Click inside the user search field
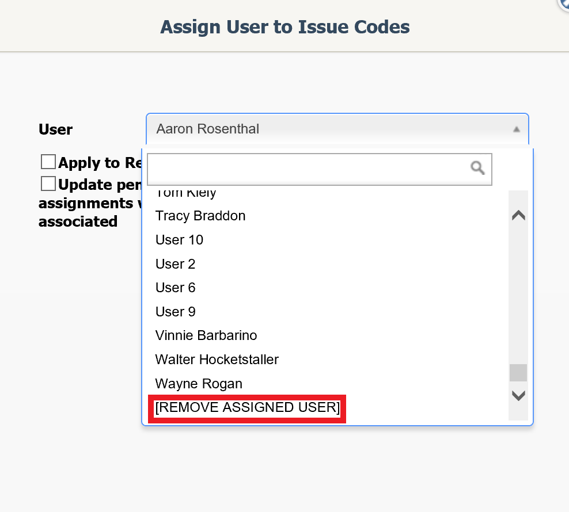The height and width of the screenshot is (512, 569). [x=311, y=168]
